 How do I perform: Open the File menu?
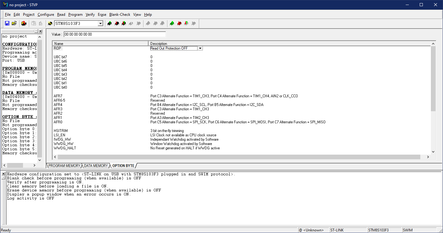8,15
